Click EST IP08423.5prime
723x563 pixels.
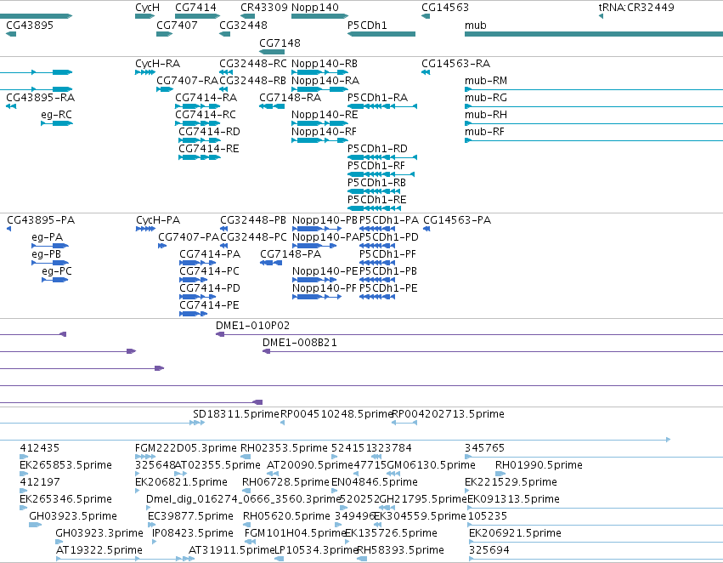click(x=155, y=542)
